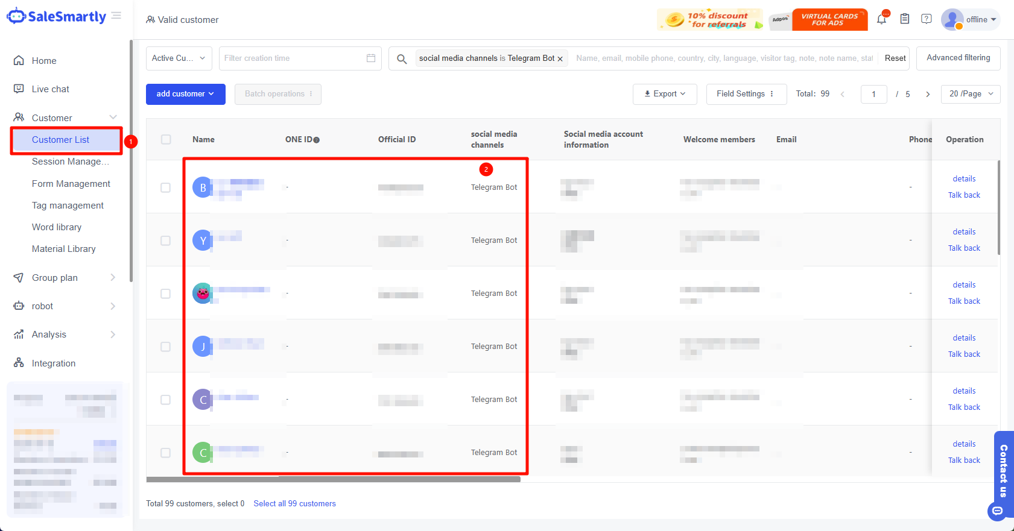Remove the Telegram Bot filter tag
The image size is (1014, 531).
560,59
